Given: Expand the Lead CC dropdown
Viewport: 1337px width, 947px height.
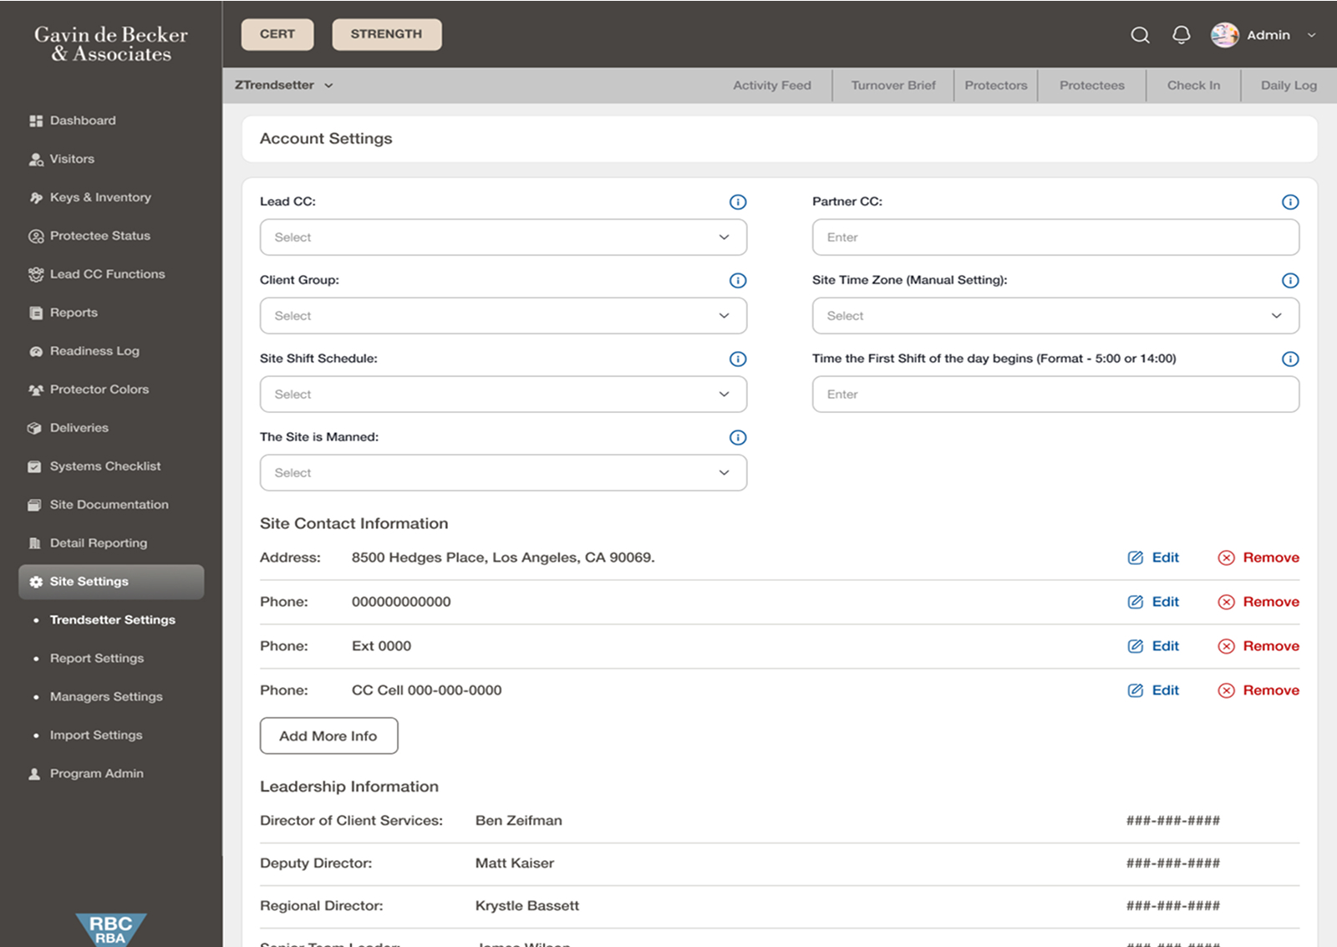Looking at the screenshot, I should point(503,237).
